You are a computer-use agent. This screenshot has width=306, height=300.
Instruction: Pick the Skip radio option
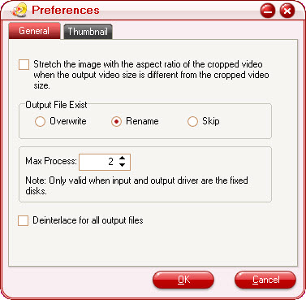click(192, 121)
